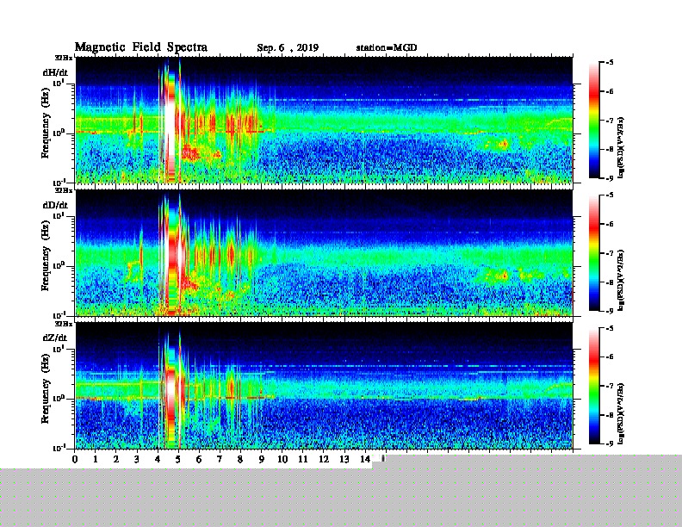Click the Frequency (Hz) axis label of the dD/dt panel
Screen dimensions: 682x527
tap(46, 256)
